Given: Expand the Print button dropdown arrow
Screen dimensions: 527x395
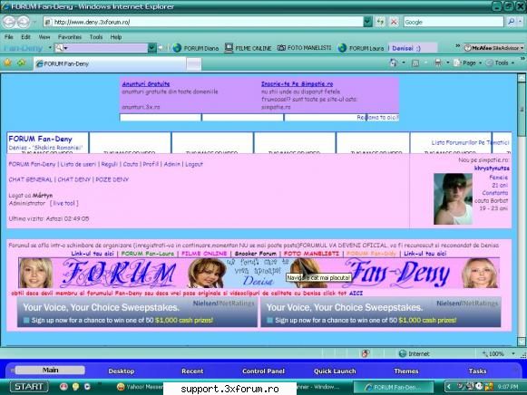Looking at the screenshot, I should 448,63.
